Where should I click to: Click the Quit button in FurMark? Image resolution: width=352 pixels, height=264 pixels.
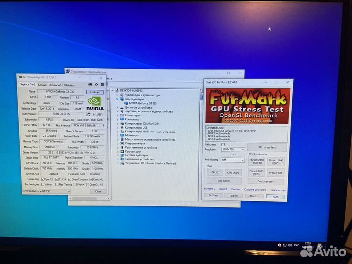coord(275,197)
